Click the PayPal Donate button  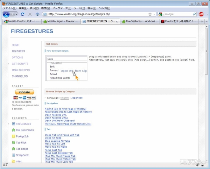(24, 92)
